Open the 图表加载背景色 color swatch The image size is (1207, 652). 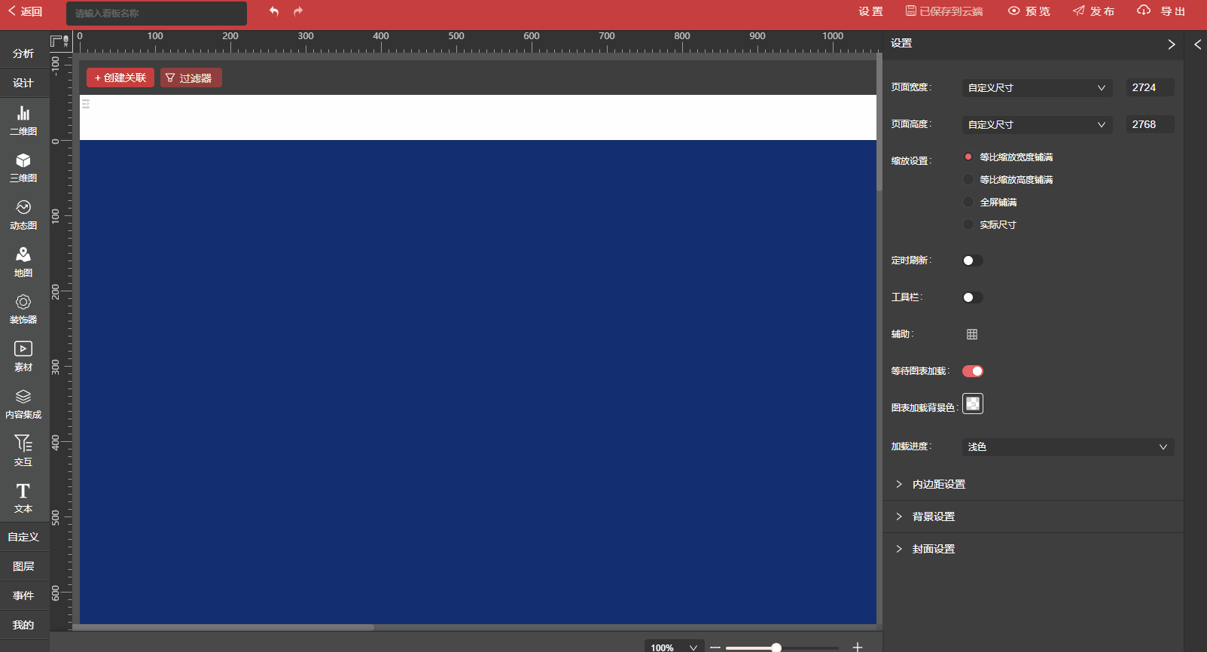pos(972,404)
